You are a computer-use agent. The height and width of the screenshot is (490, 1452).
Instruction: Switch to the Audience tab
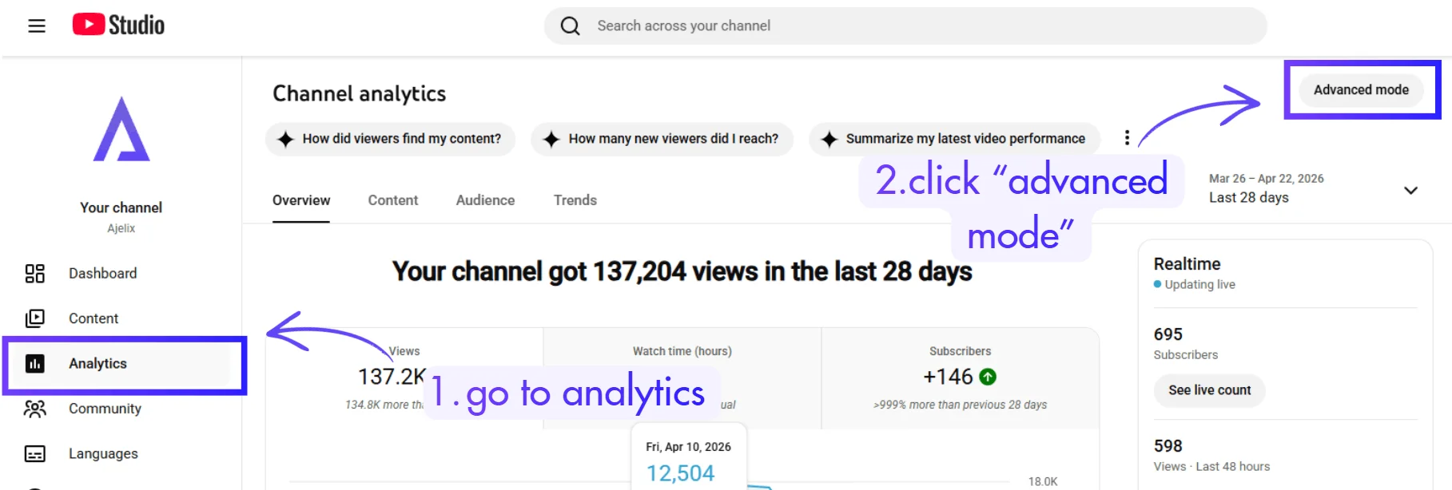[x=485, y=200]
